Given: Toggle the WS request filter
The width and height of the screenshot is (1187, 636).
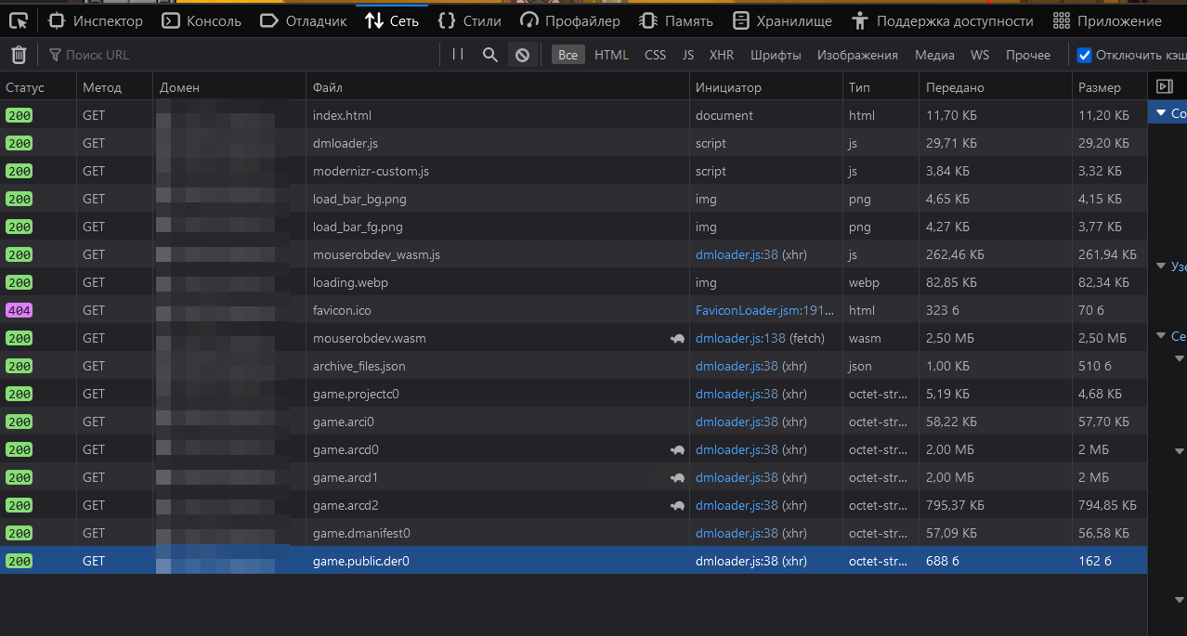Looking at the screenshot, I should pyautogui.click(x=979, y=55).
